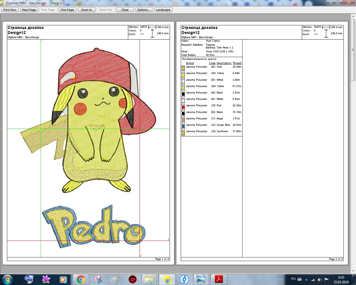This screenshot has height=285, width=356.
Task: Zoom In on the print preview
Action: (x=86, y=10)
